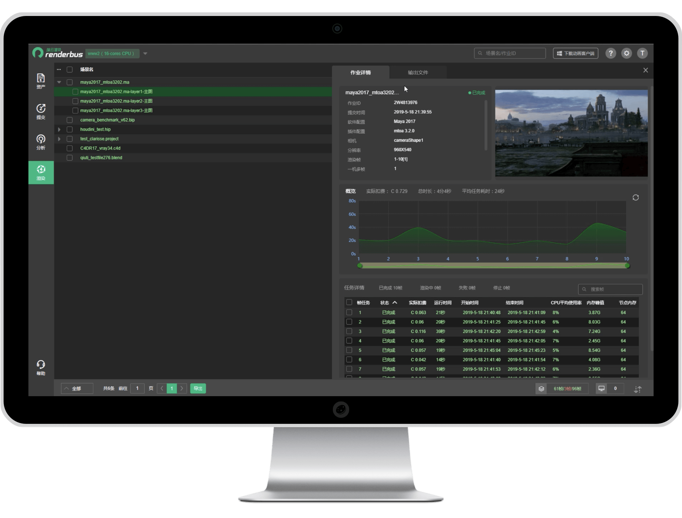
Task: Select page 1 in pagination
Action: [172, 388]
